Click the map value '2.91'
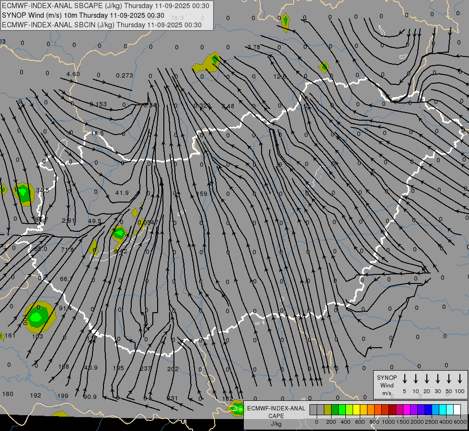Image resolution: width=469 pixels, height=431 pixels. pos(68,220)
